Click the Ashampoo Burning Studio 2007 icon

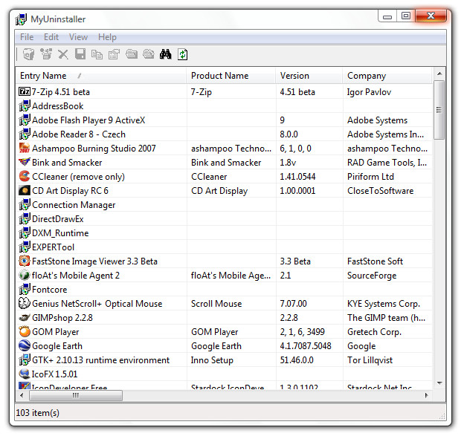click(x=25, y=148)
